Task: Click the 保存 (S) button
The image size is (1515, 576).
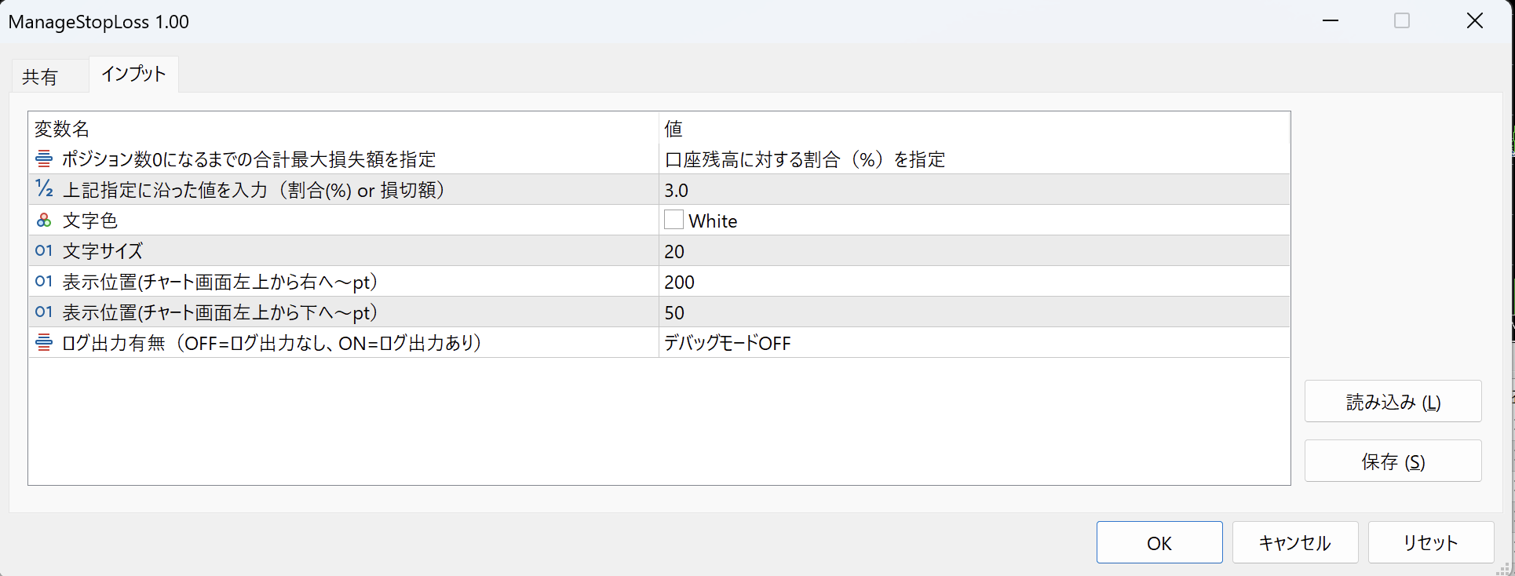Action: [1393, 461]
